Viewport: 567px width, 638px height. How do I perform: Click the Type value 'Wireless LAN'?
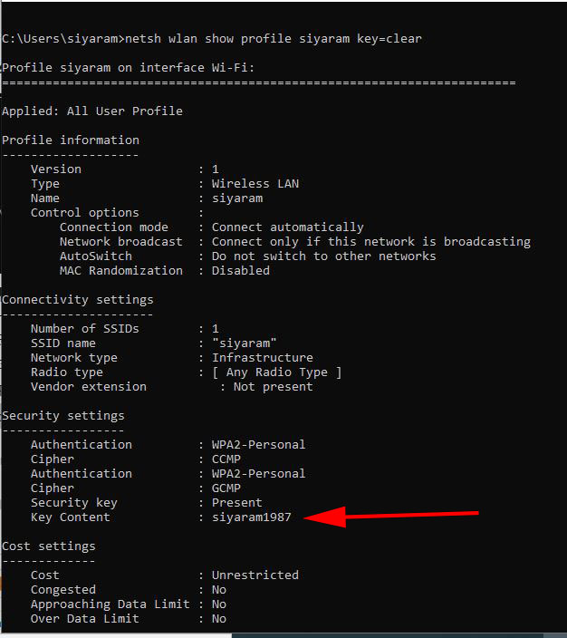(x=255, y=184)
